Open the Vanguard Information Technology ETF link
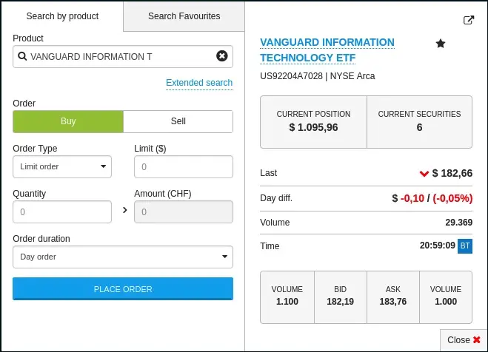 [327, 50]
